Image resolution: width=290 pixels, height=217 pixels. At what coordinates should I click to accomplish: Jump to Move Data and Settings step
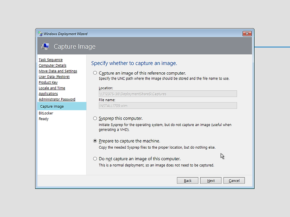(x=58, y=71)
